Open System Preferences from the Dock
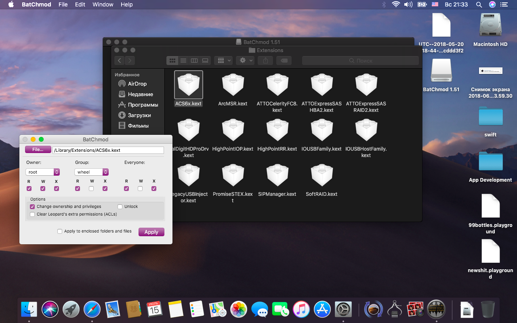This screenshot has height=323, width=517. click(x=344, y=310)
